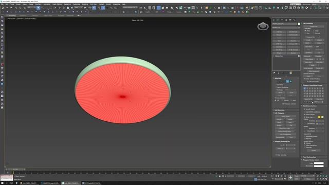Enable Preserve UVs checkbox

(309, 37)
